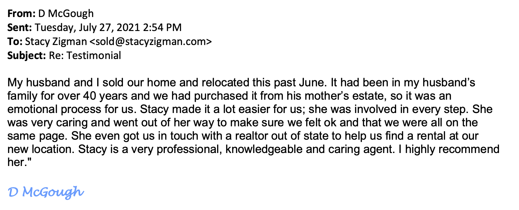Place cursor on 'My husband' opening words

point(33,83)
